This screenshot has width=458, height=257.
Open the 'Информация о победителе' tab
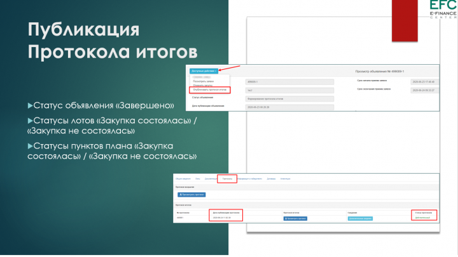pos(250,179)
